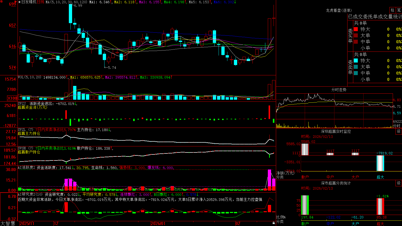Click the 5.74 low price label
The image size is (402, 226).
tap(112, 68)
